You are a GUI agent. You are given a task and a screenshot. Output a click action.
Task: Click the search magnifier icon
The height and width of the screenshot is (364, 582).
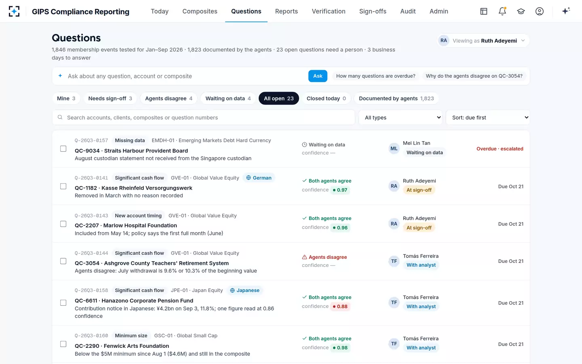pos(60,117)
